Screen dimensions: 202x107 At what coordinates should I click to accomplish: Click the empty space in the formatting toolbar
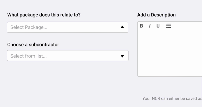(187, 26)
